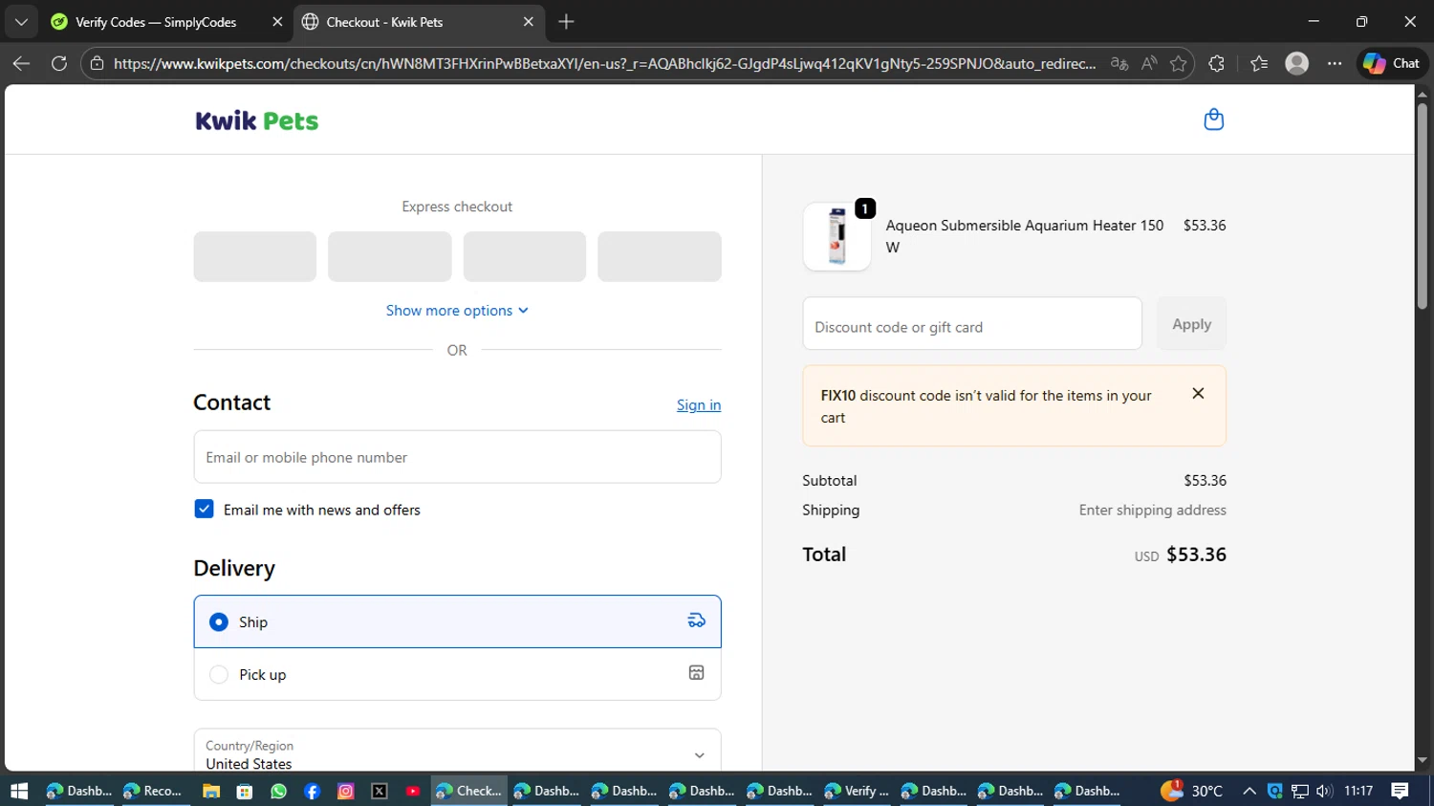The width and height of the screenshot is (1434, 806).
Task: Open the weather widget showing 30°C
Action: click(x=1192, y=791)
